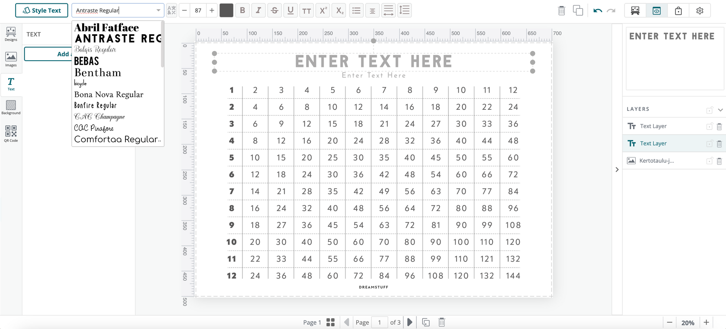Increase font size with plus button

(212, 10)
